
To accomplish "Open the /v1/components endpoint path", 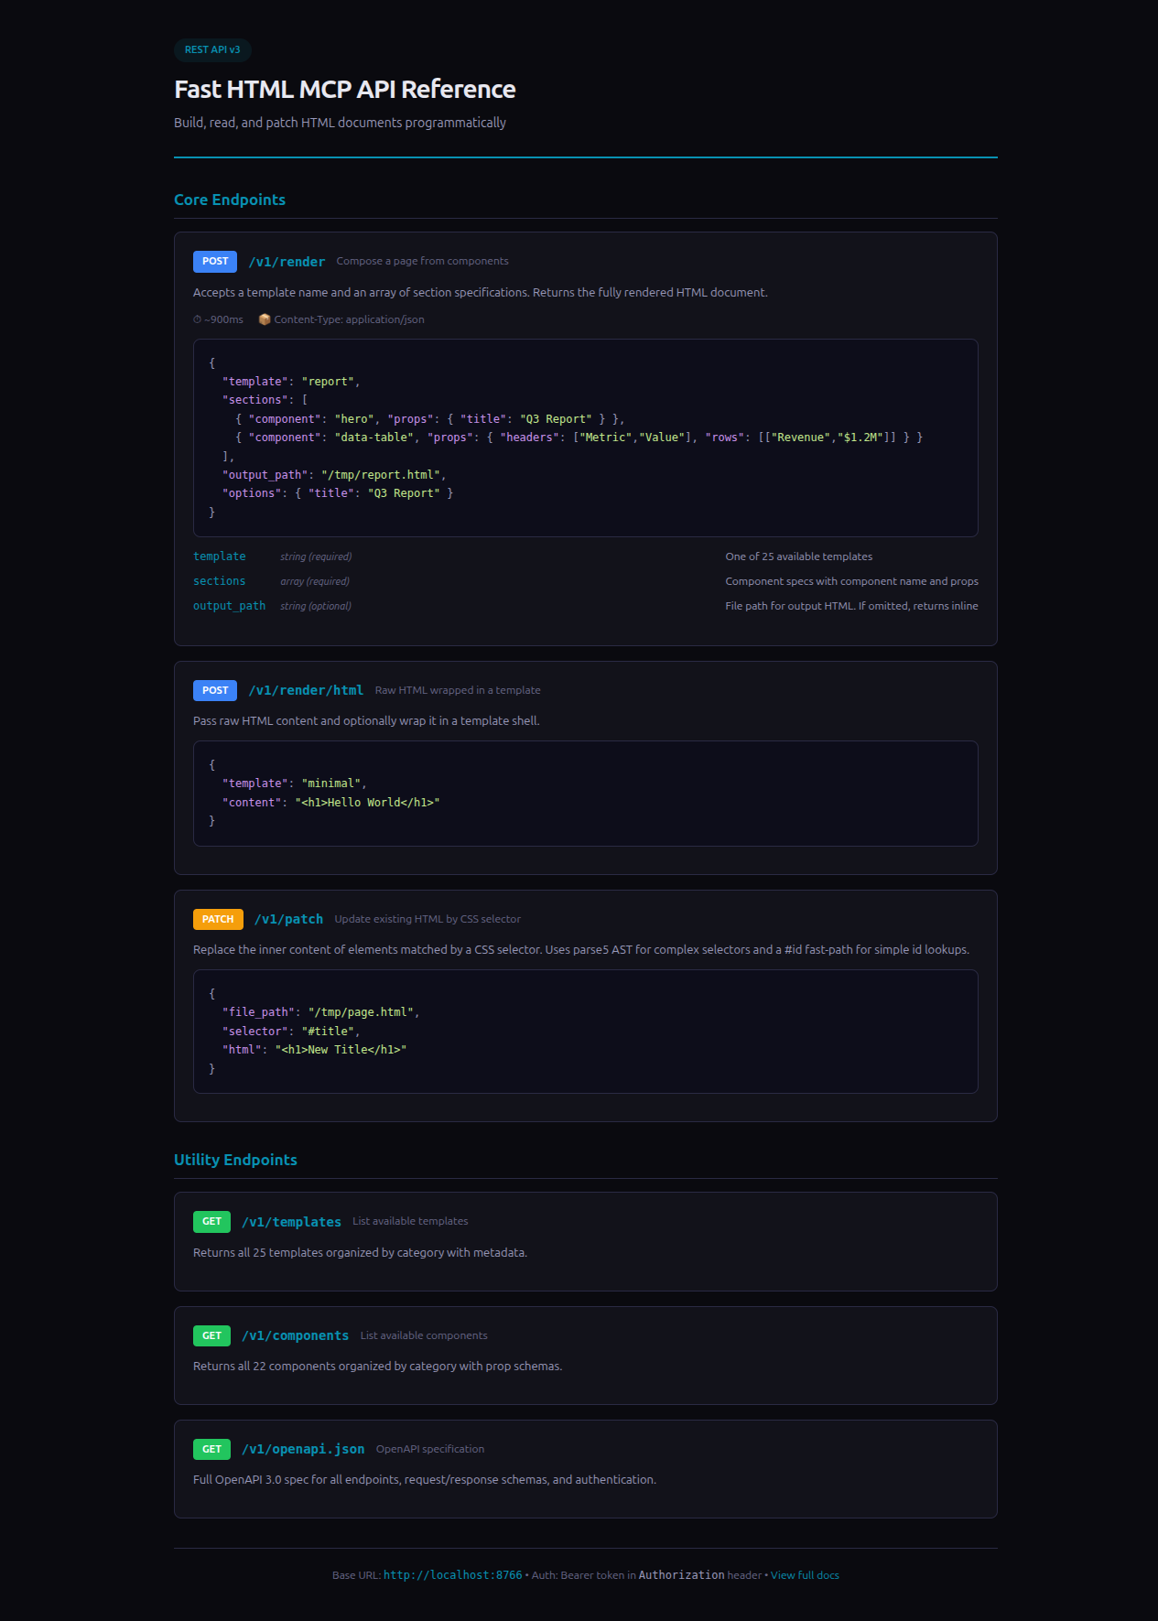I will [x=295, y=1335].
